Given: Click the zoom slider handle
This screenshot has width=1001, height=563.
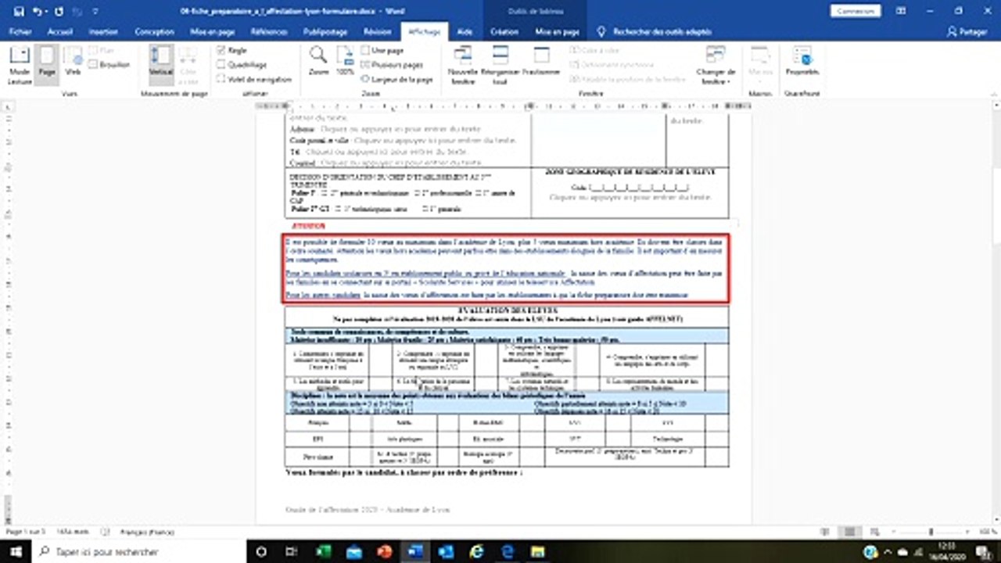Looking at the screenshot, I should point(931,532).
